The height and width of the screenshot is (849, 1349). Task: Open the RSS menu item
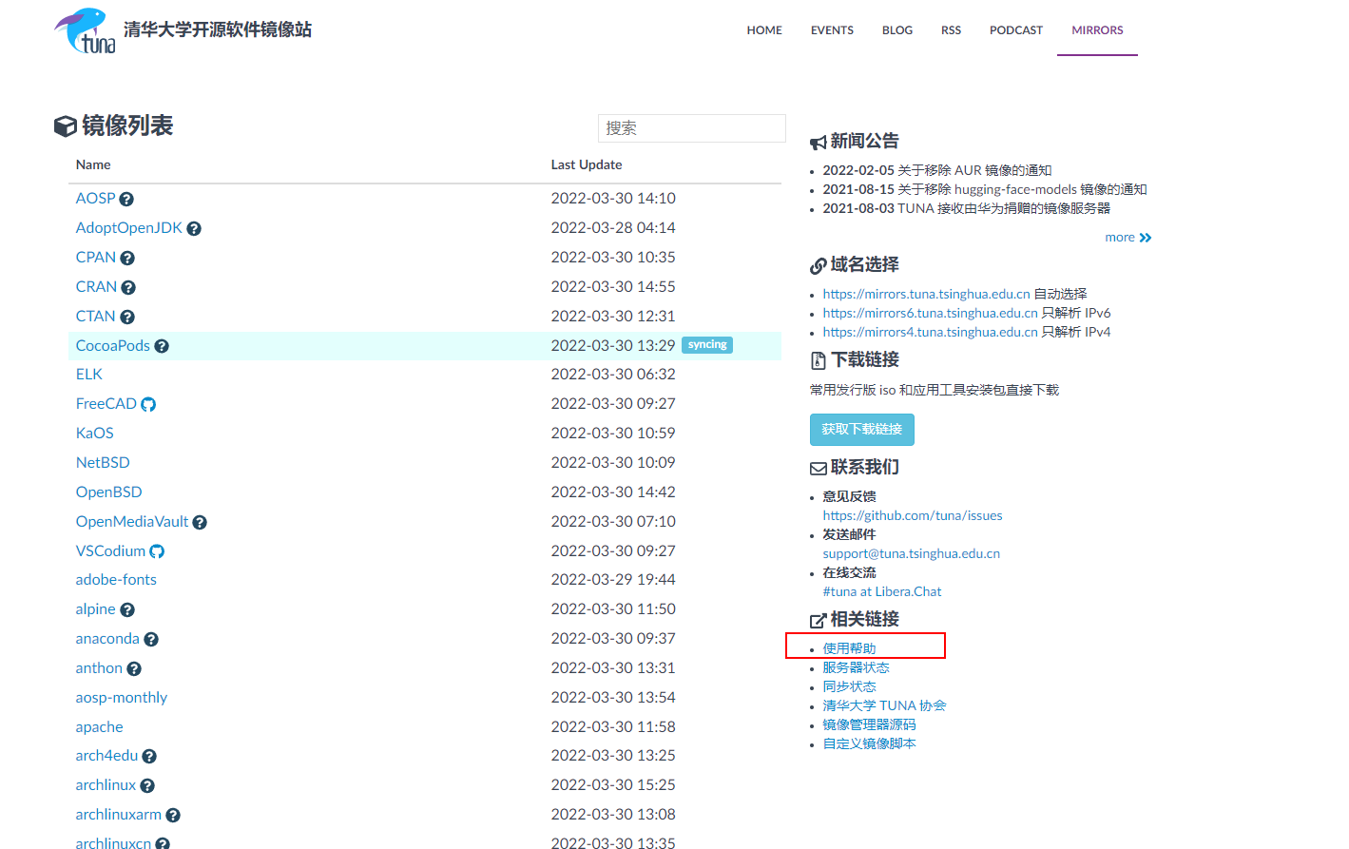point(951,30)
